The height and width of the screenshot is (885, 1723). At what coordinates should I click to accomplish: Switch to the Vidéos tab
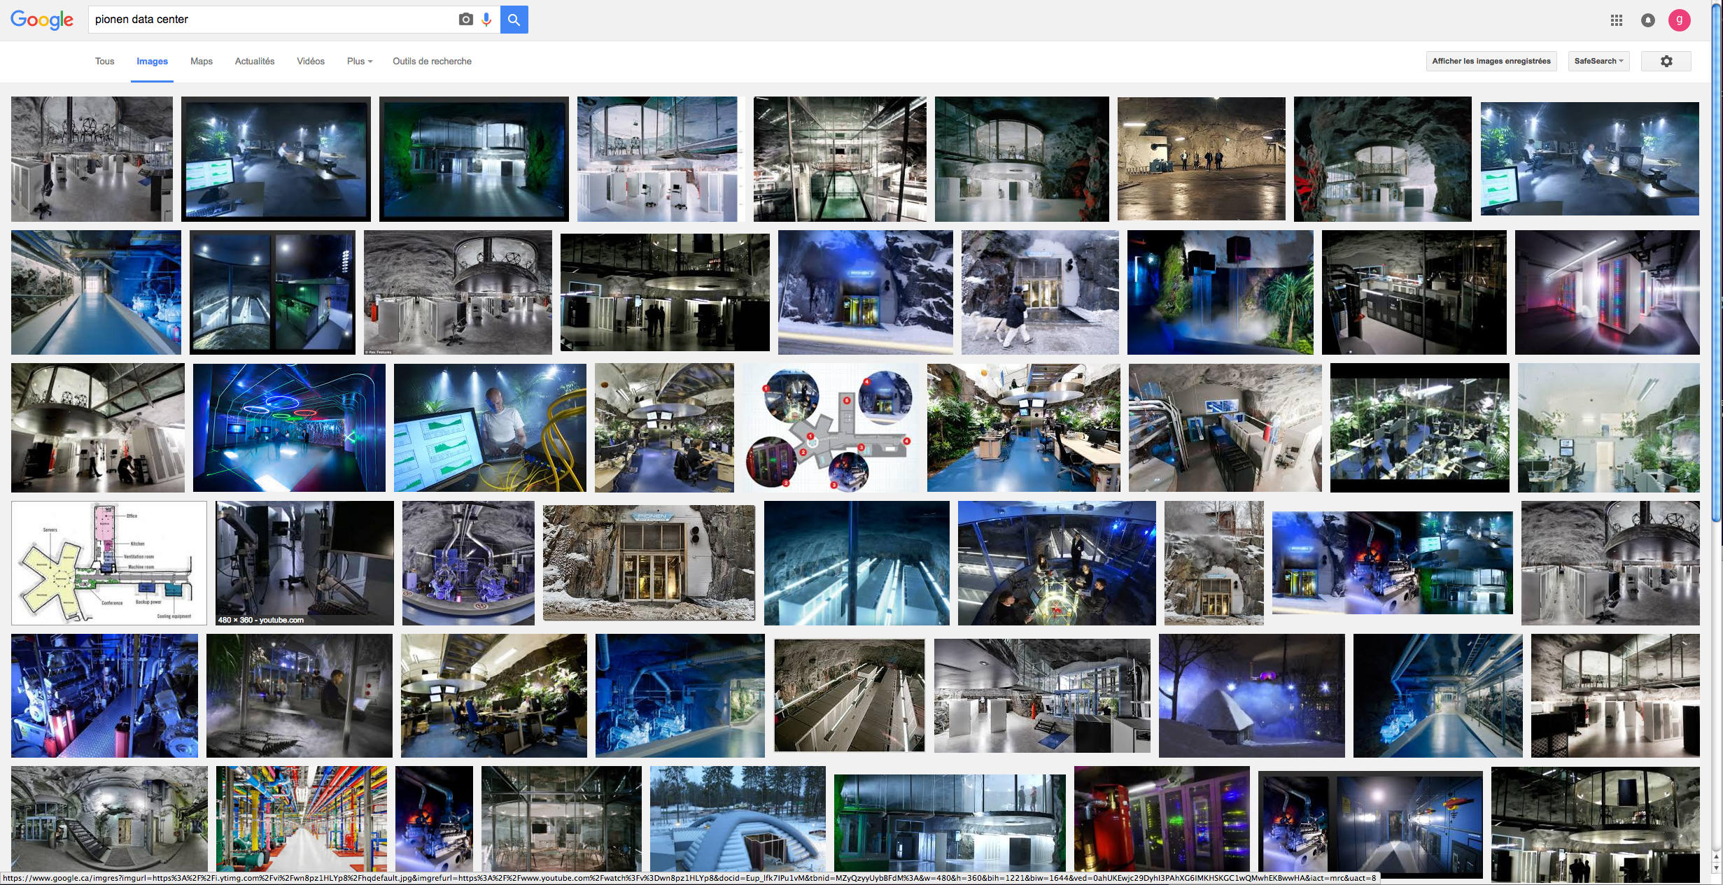(310, 62)
